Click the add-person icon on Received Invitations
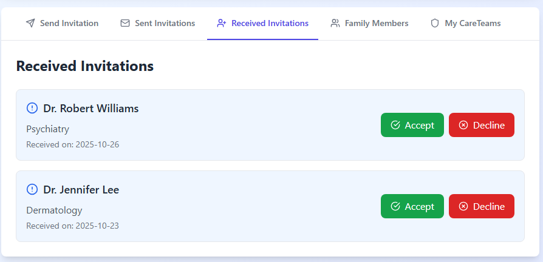 click(222, 24)
